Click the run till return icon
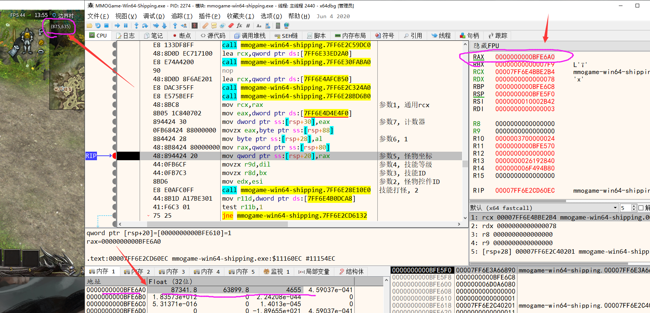Viewport: 650px width, 313px height. click(x=175, y=26)
